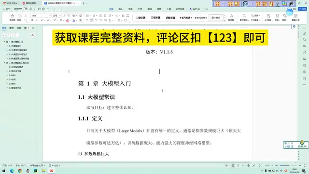Expand the 1.4 outline item
Screen dimensions: 309x174
[7, 58]
